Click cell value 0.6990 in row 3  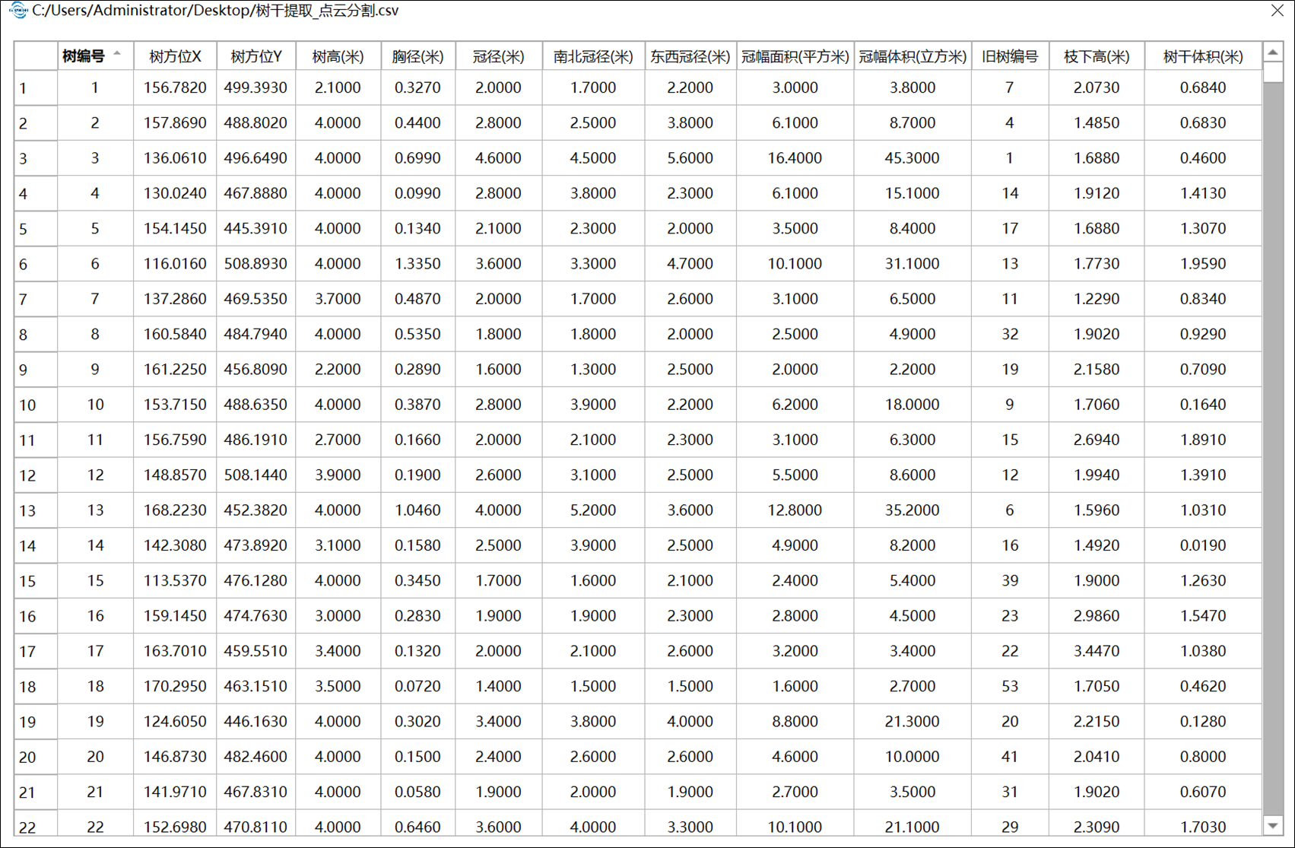point(417,158)
